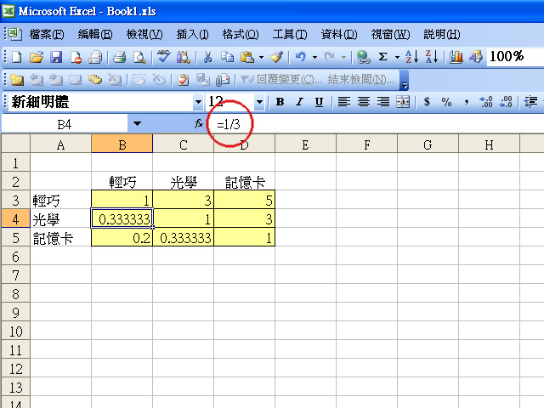Launch the Chart Wizard
Image resolution: width=544 pixels, height=408 pixels.
[x=456, y=57]
